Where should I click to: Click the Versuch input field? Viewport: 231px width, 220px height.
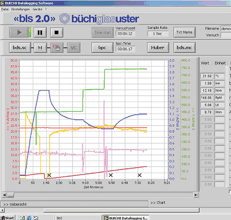coord(226,35)
